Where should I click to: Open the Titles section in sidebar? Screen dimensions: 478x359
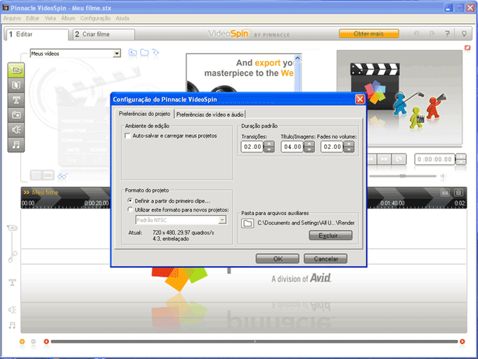click(16, 100)
